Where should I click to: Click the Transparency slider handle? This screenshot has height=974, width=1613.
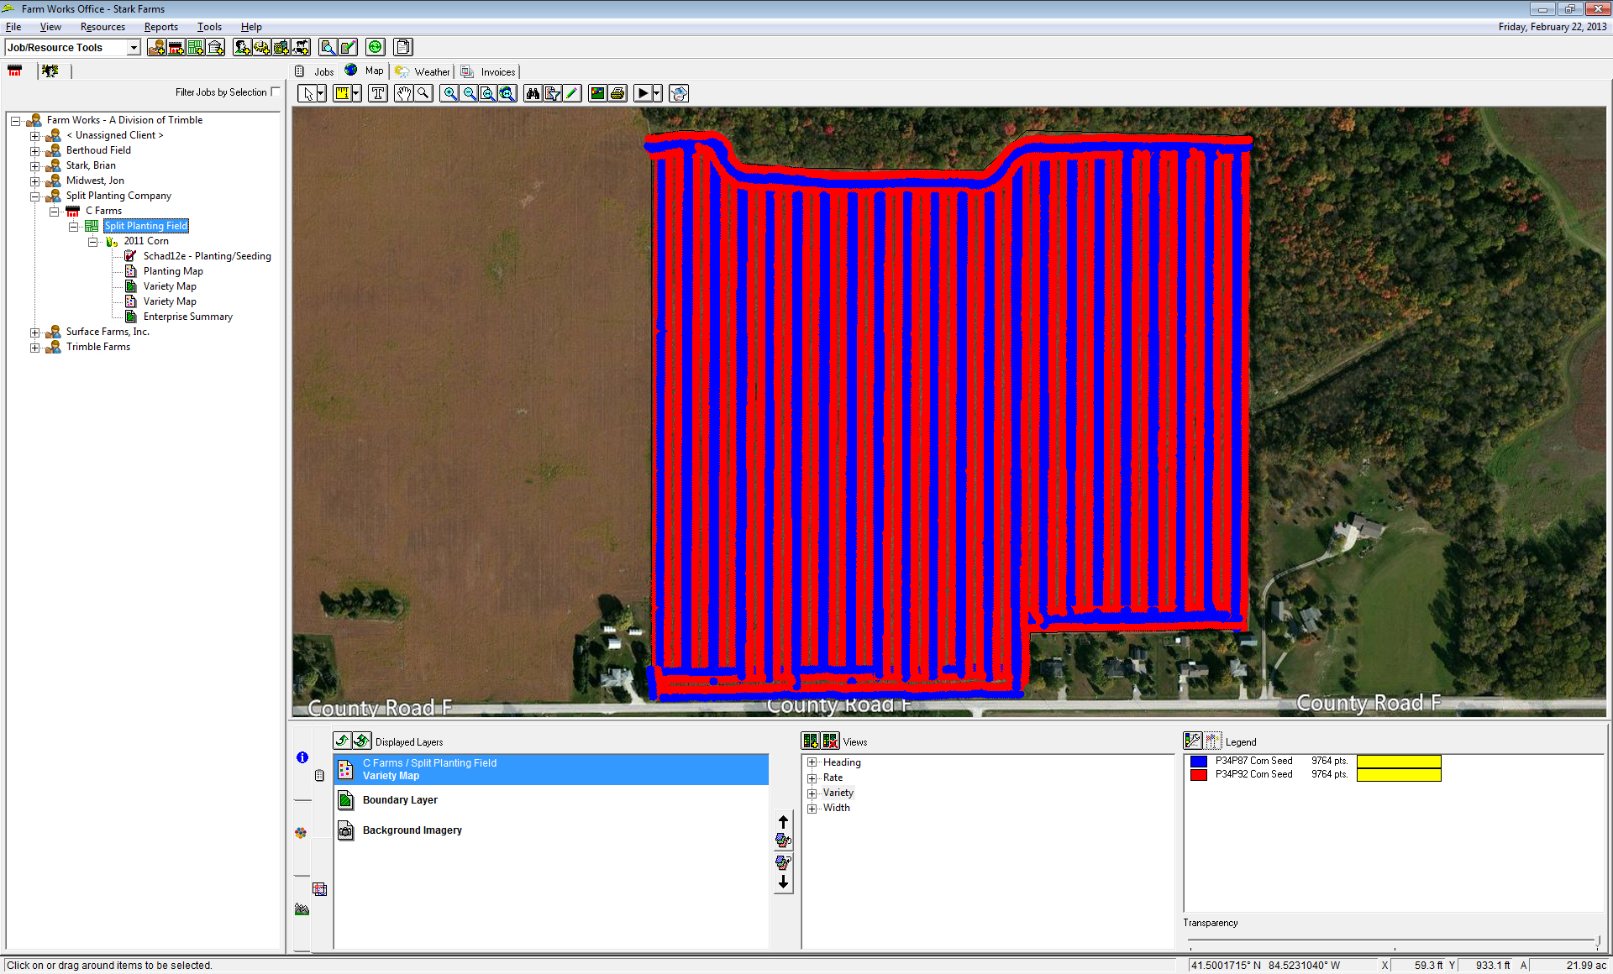1598,940
